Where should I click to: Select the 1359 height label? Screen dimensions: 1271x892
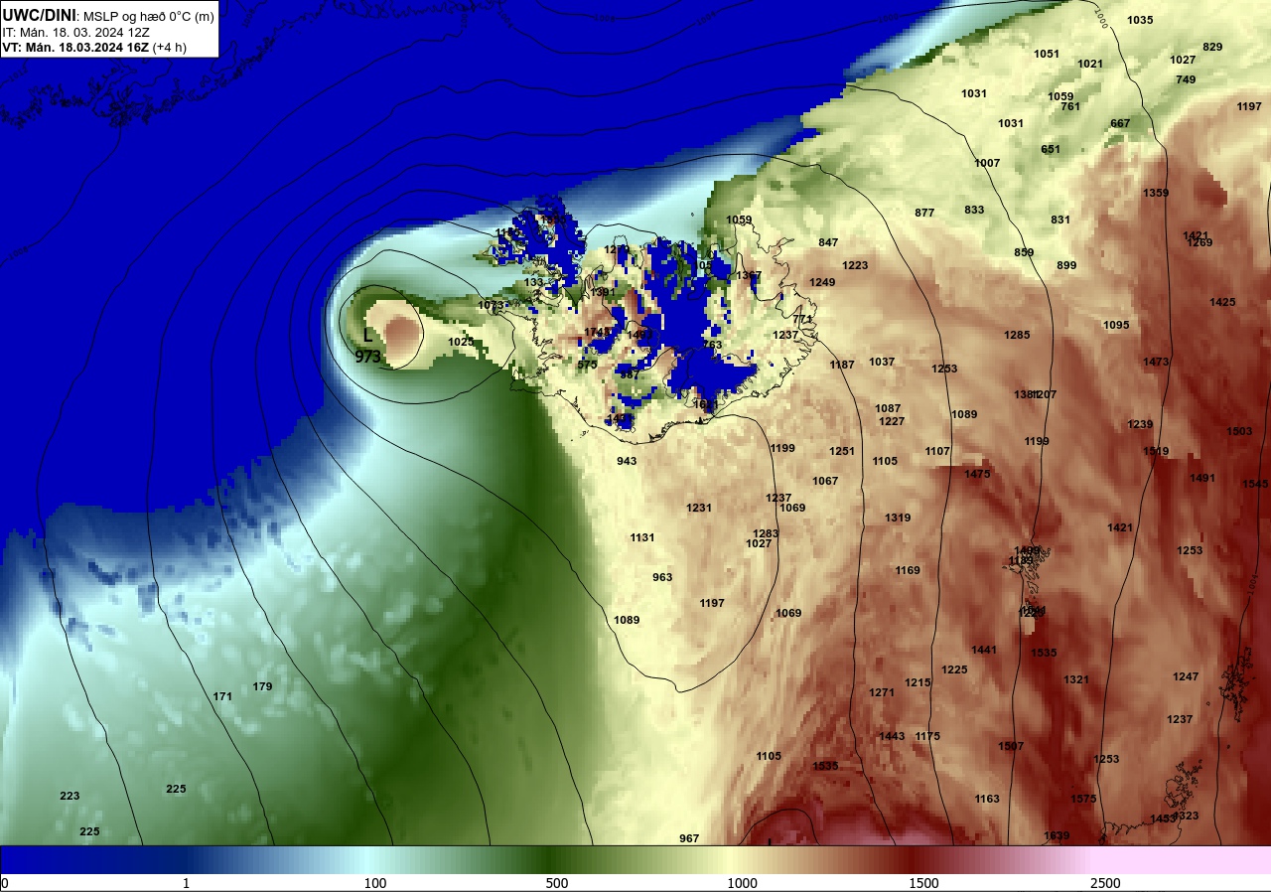(1156, 193)
